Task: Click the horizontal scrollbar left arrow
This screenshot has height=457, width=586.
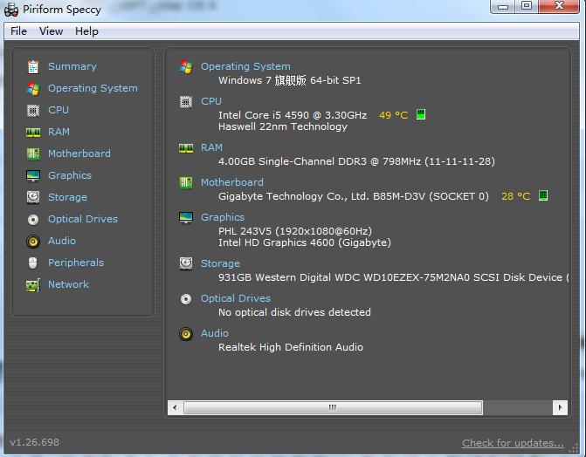Action: point(176,407)
